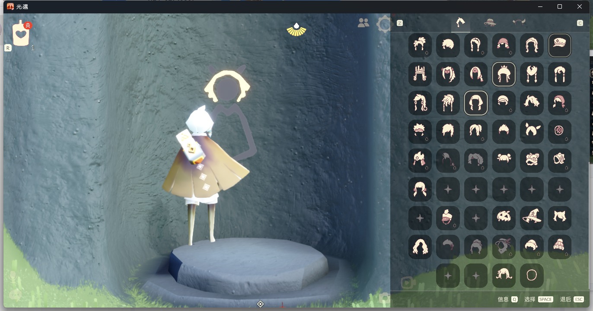Viewport: 593px width, 311px height.
Task: Select the spiky updo hairstyle in first slot
Action: coord(420,45)
